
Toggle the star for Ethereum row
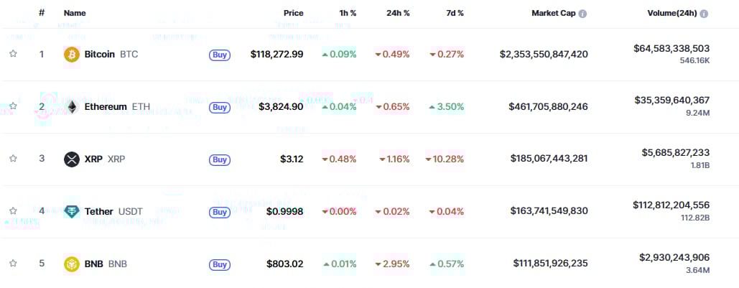13,106
